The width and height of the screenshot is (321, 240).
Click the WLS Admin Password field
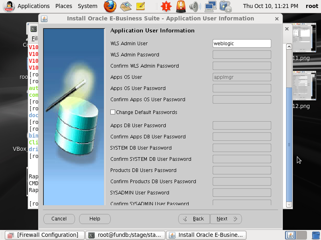(242, 55)
